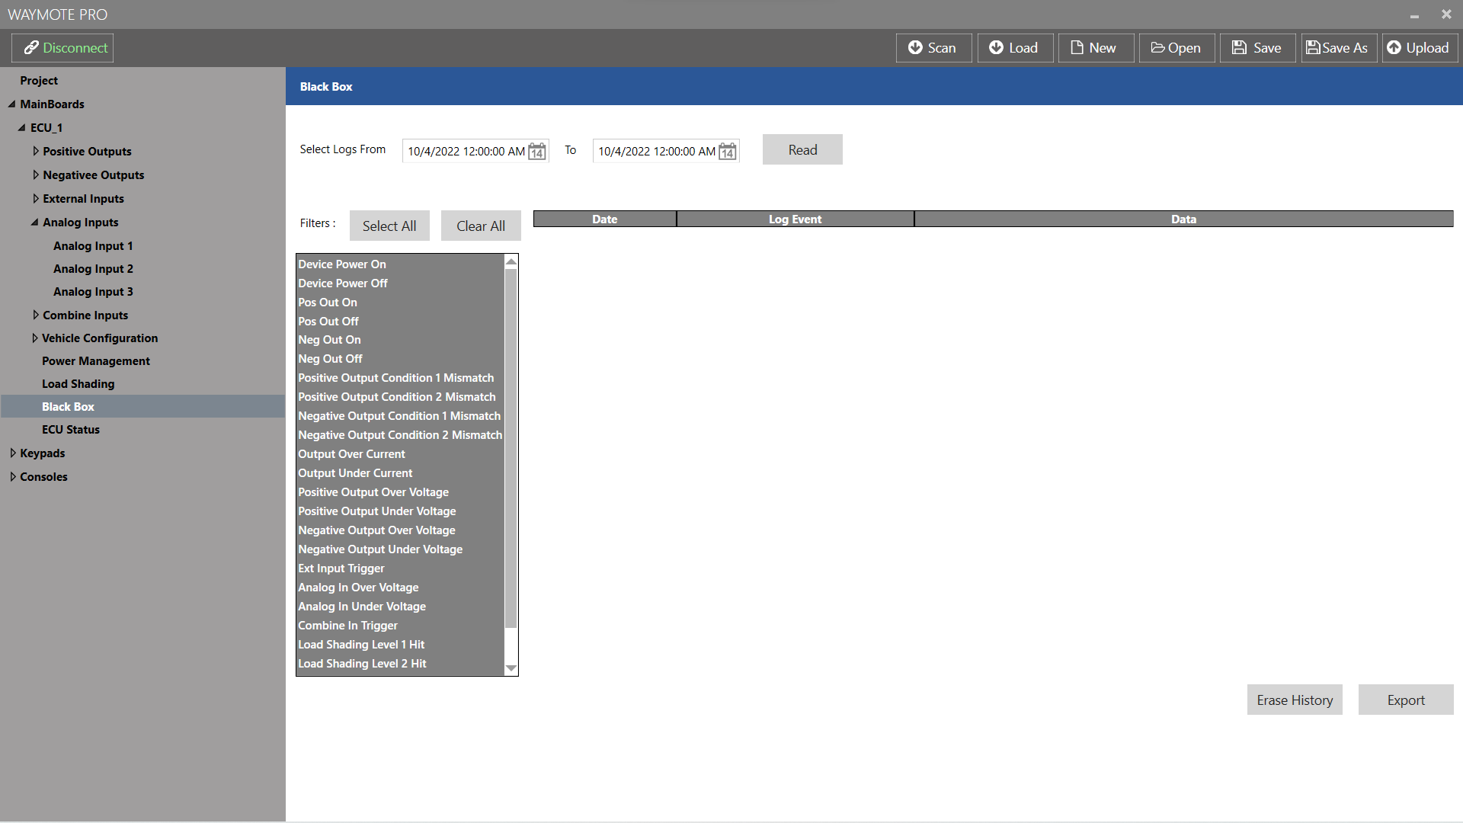The image size is (1463, 823).
Task: Click the New file icon
Action: 1077,48
